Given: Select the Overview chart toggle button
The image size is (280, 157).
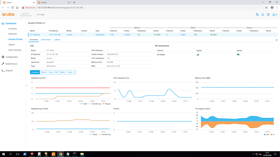Looking at the screenshot, I should pos(35,72).
